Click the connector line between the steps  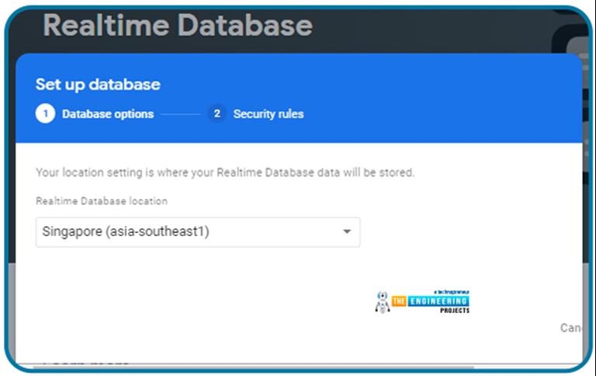(180, 114)
